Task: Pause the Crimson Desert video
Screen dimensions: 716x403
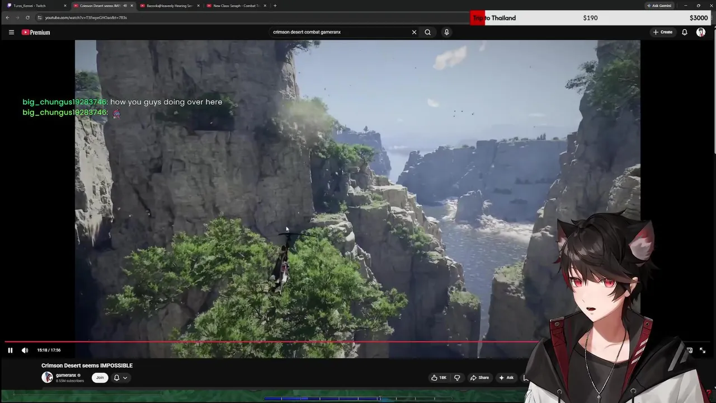Action: 10,350
